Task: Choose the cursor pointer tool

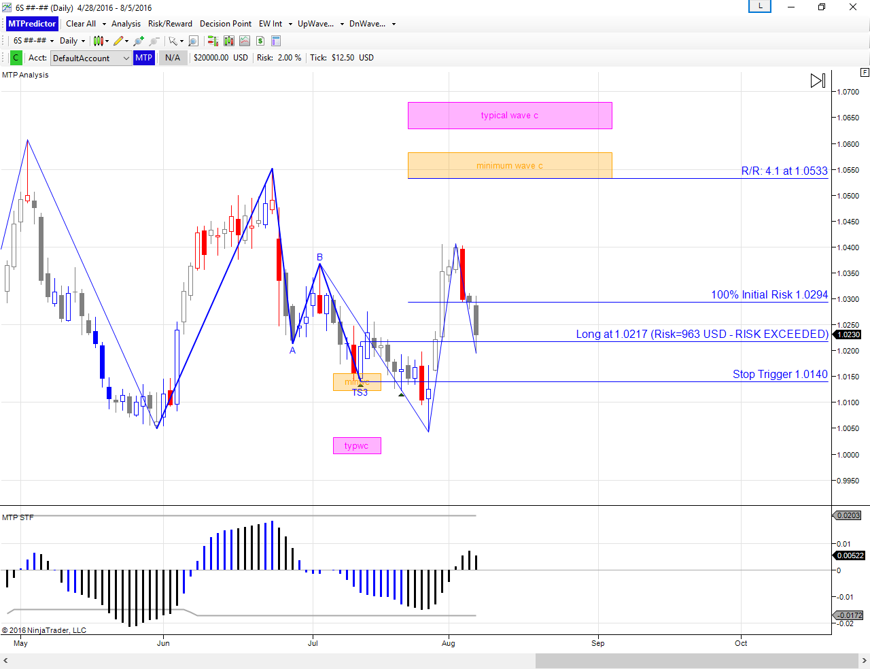Action: pos(173,41)
